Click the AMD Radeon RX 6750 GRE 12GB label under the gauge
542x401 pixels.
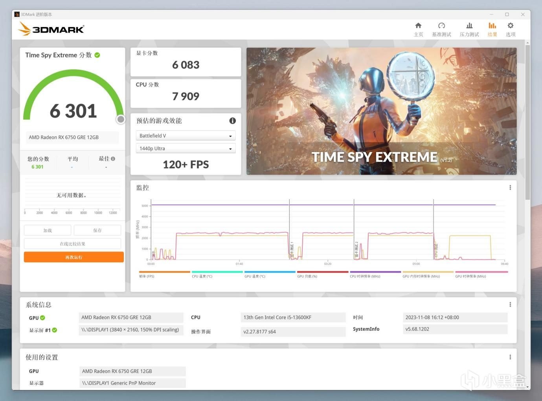(x=72, y=137)
